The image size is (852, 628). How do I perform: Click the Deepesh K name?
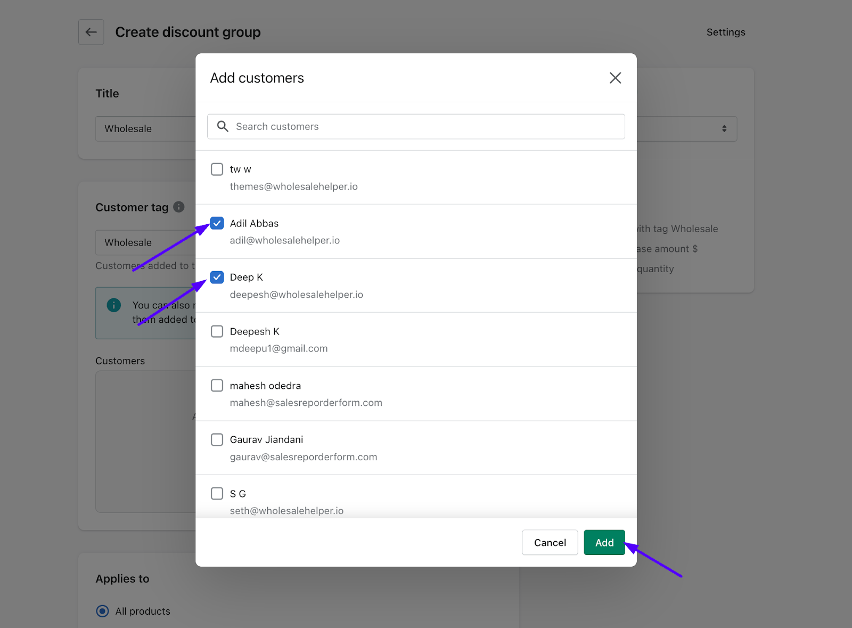click(255, 331)
